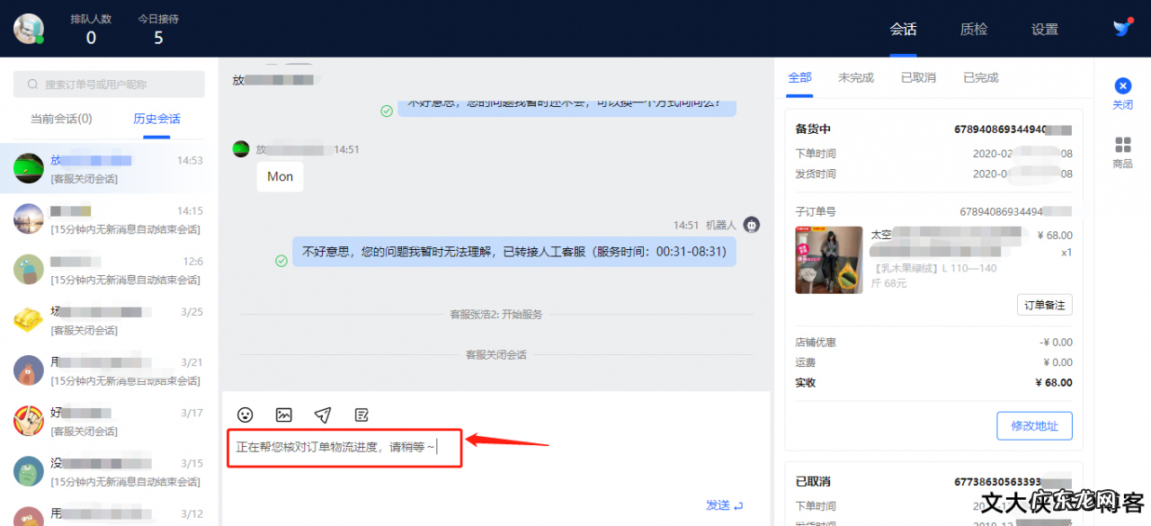Click the 订单备注 order note button
Screen dimensions: 1151x526
tap(1044, 304)
